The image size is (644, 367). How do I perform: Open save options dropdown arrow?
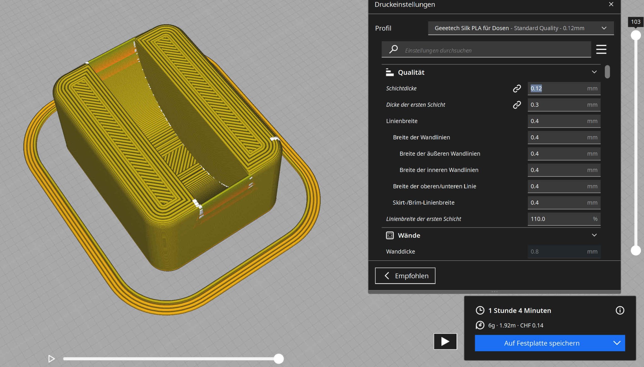click(x=617, y=343)
